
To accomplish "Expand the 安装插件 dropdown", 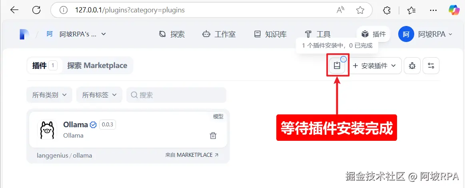I will (375, 66).
